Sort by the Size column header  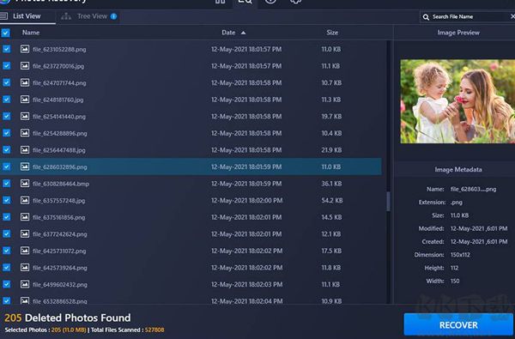(x=332, y=33)
